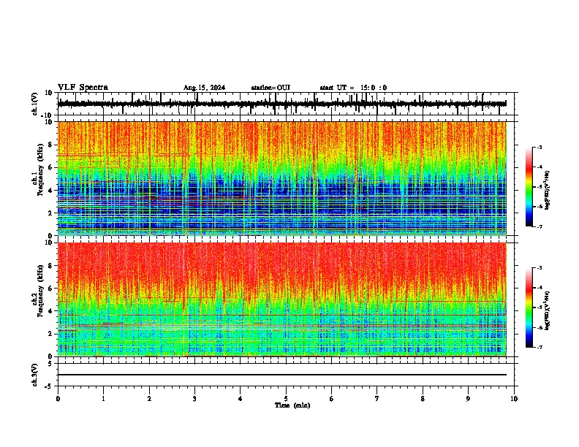Screen dimensions: 579x447
Task: Click the flat ch.3(V) signal line
Action: click(x=282, y=375)
